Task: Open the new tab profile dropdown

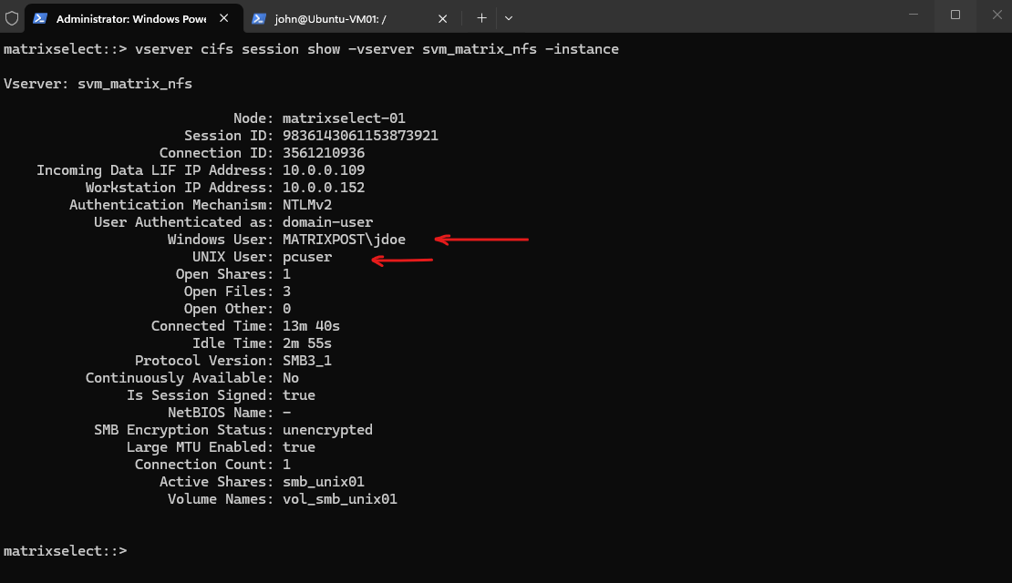Action: (x=509, y=18)
